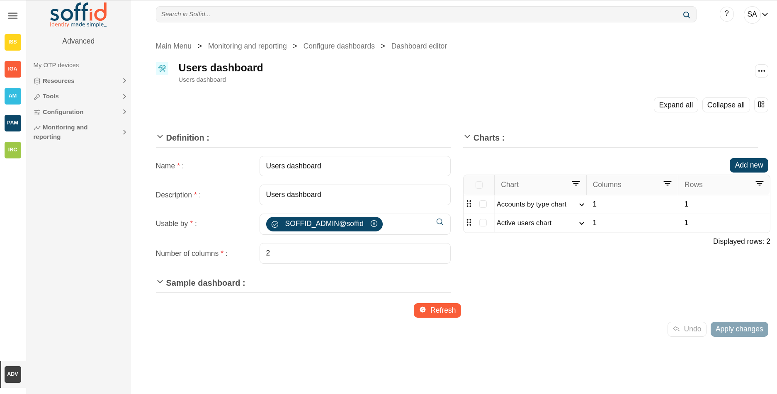Open the Active users chart dropdown
The height and width of the screenshot is (394, 777).
click(x=581, y=223)
